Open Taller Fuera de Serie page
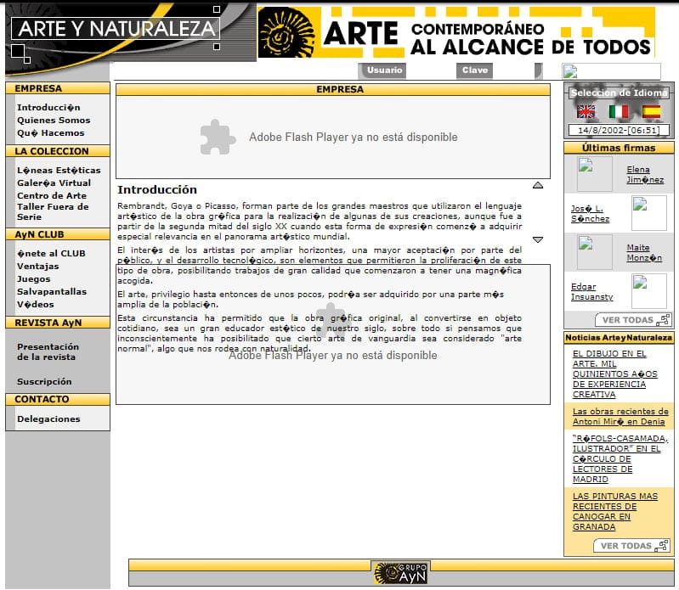Viewport: 679px width, 590px height. point(53,212)
